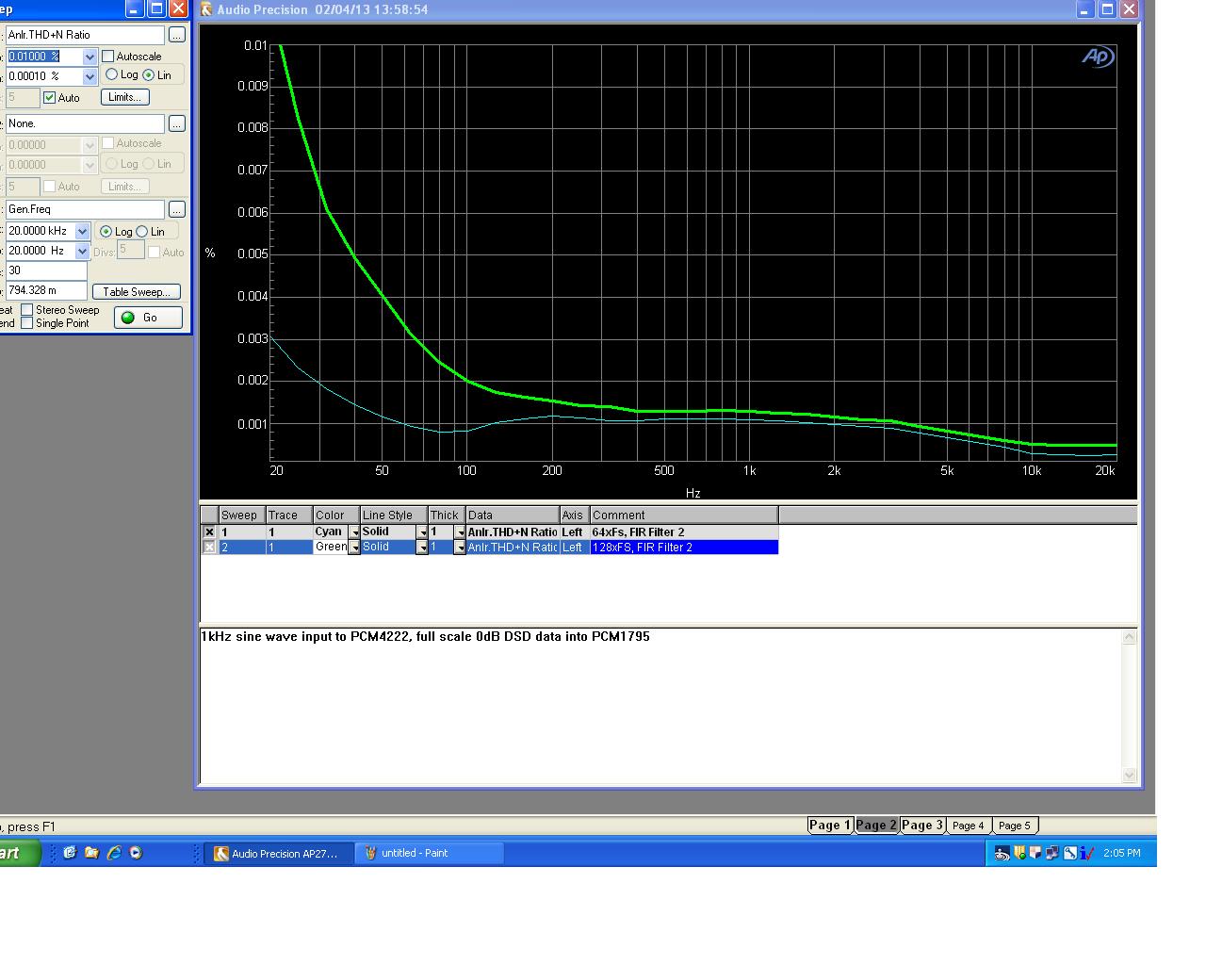This screenshot has width=1206, height=965.
Task: Click the AP logo in the graph corner
Action: 1098,57
